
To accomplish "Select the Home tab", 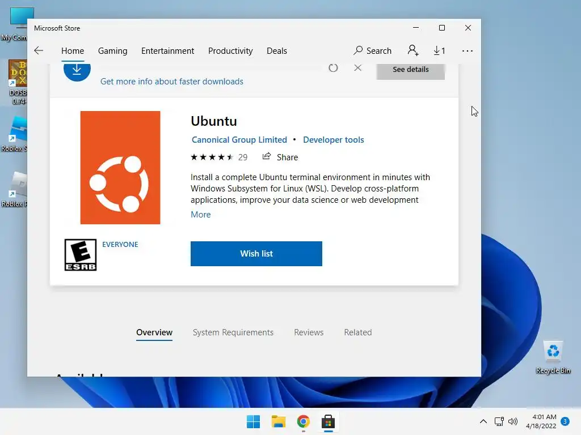I will click(73, 50).
